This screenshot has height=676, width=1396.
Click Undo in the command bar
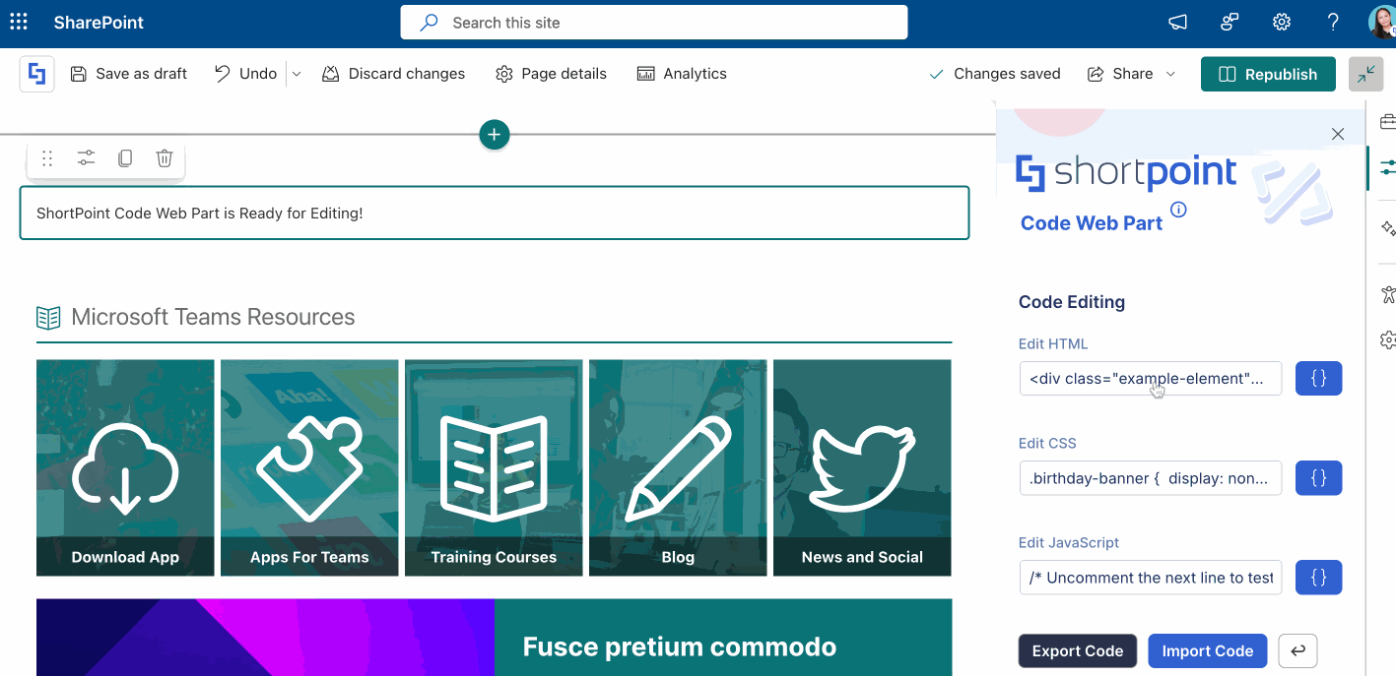tap(246, 74)
